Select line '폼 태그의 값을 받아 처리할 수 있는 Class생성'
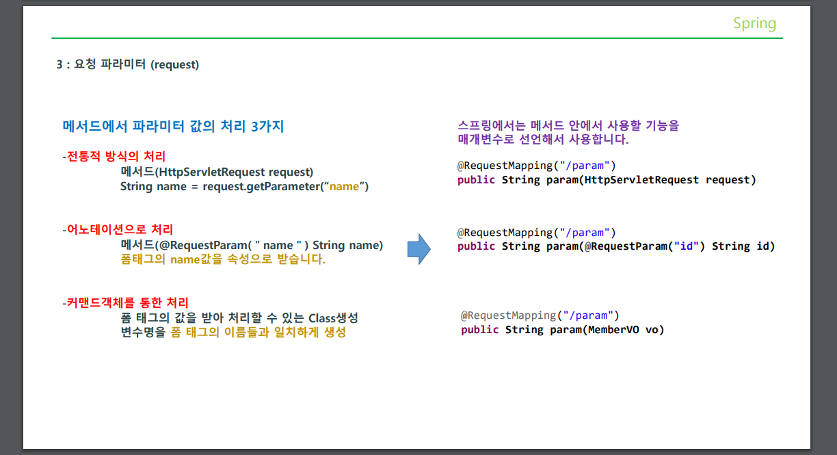837x455 pixels. [x=239, y=318]
